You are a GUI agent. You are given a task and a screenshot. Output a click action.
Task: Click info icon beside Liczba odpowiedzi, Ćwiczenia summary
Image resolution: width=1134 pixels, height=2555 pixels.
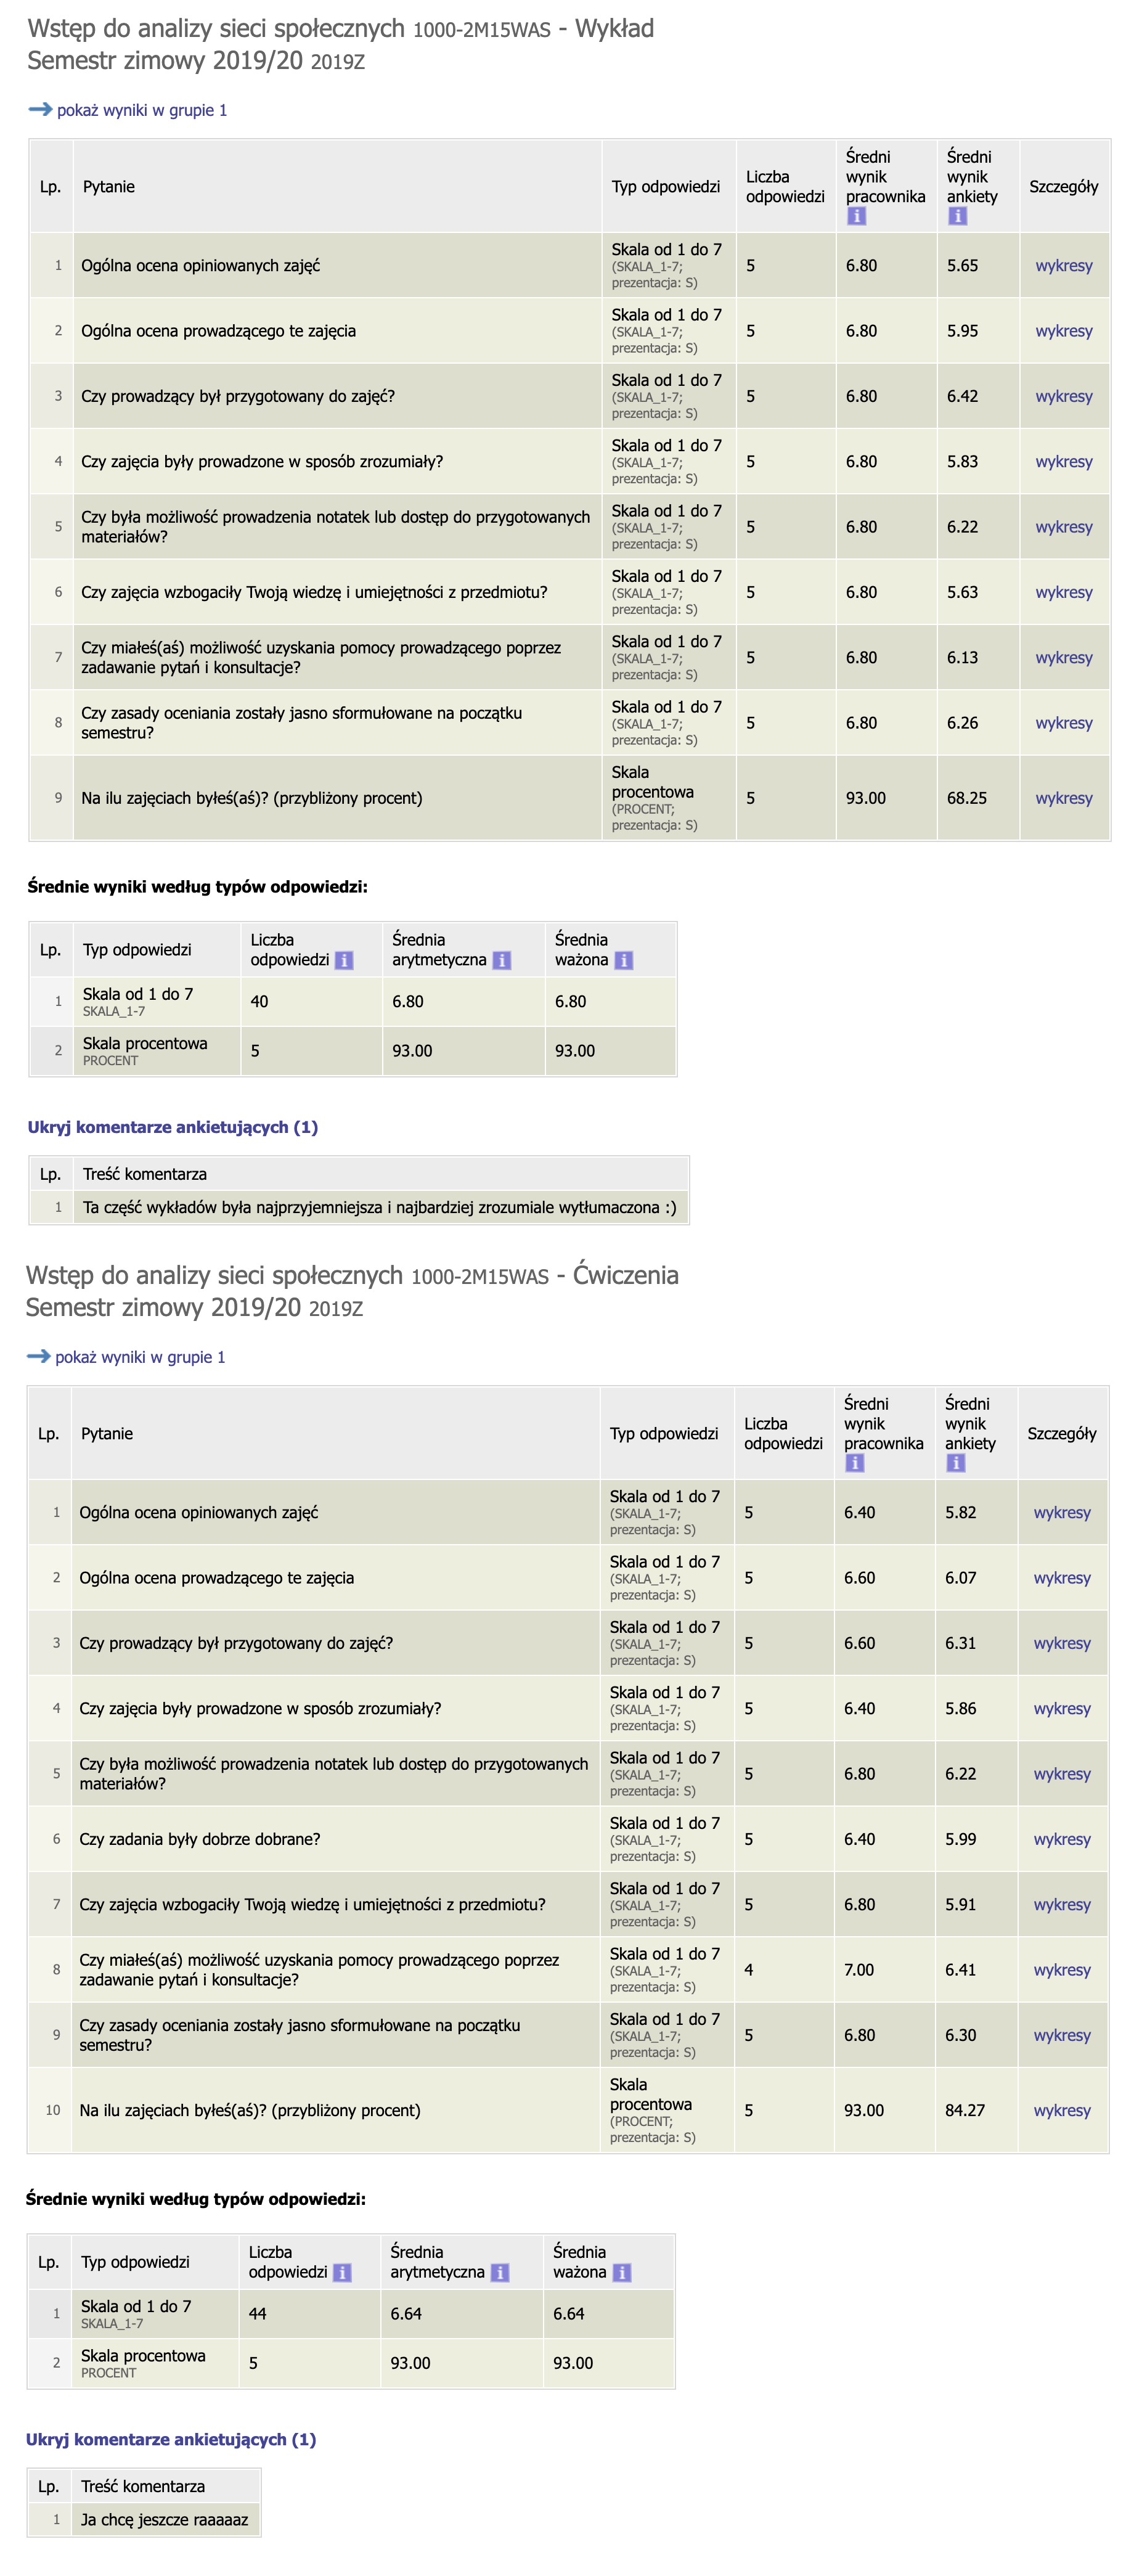pyautogui.click(x=342, y=2272)
